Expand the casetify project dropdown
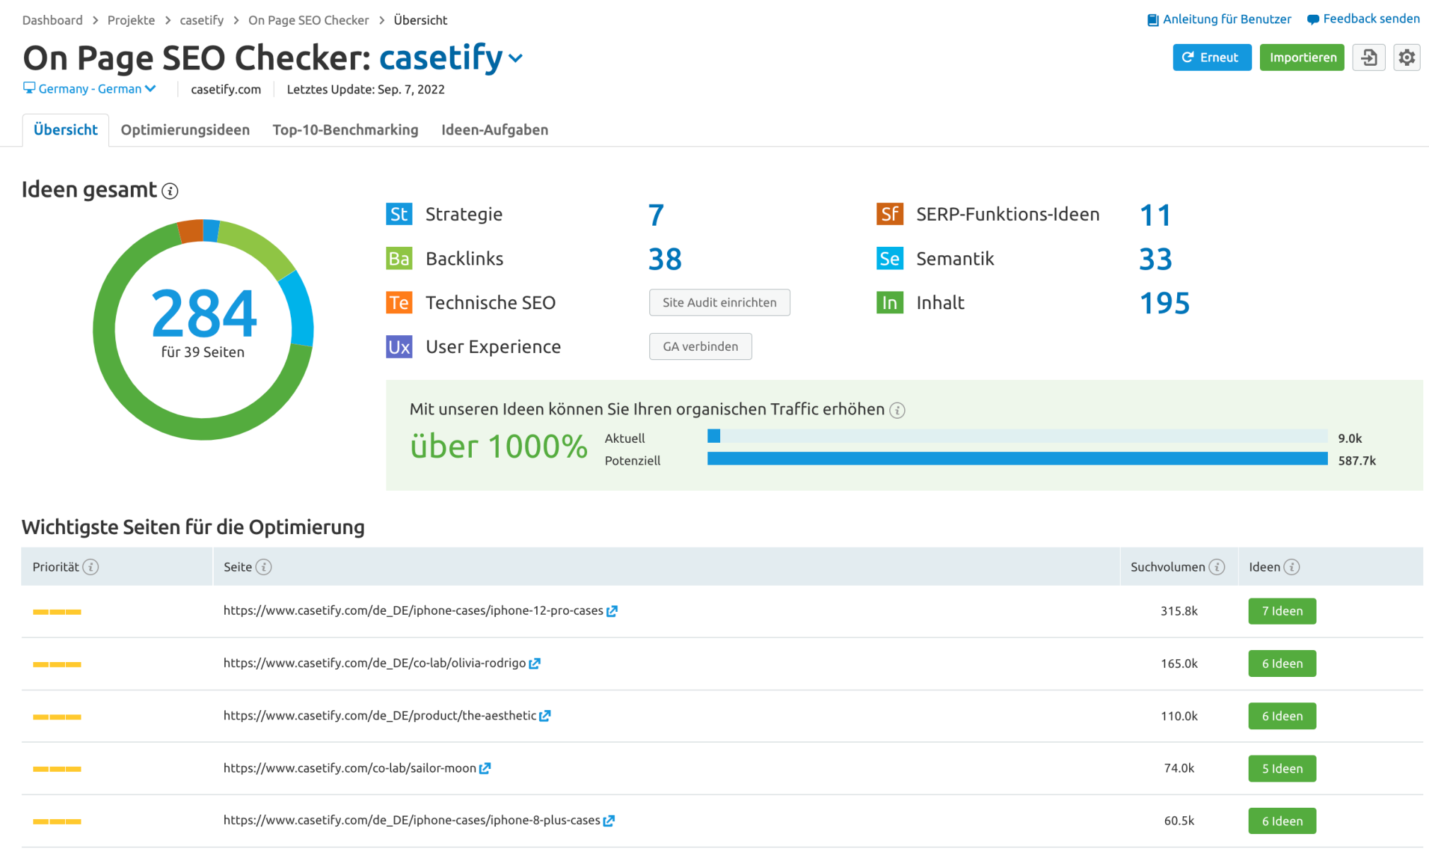This screenshot has height=858, width=1429. pyautogui.click(x=516, y=58)
